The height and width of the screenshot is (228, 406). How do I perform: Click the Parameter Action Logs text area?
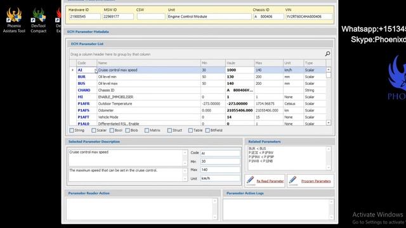coord(278,210)
